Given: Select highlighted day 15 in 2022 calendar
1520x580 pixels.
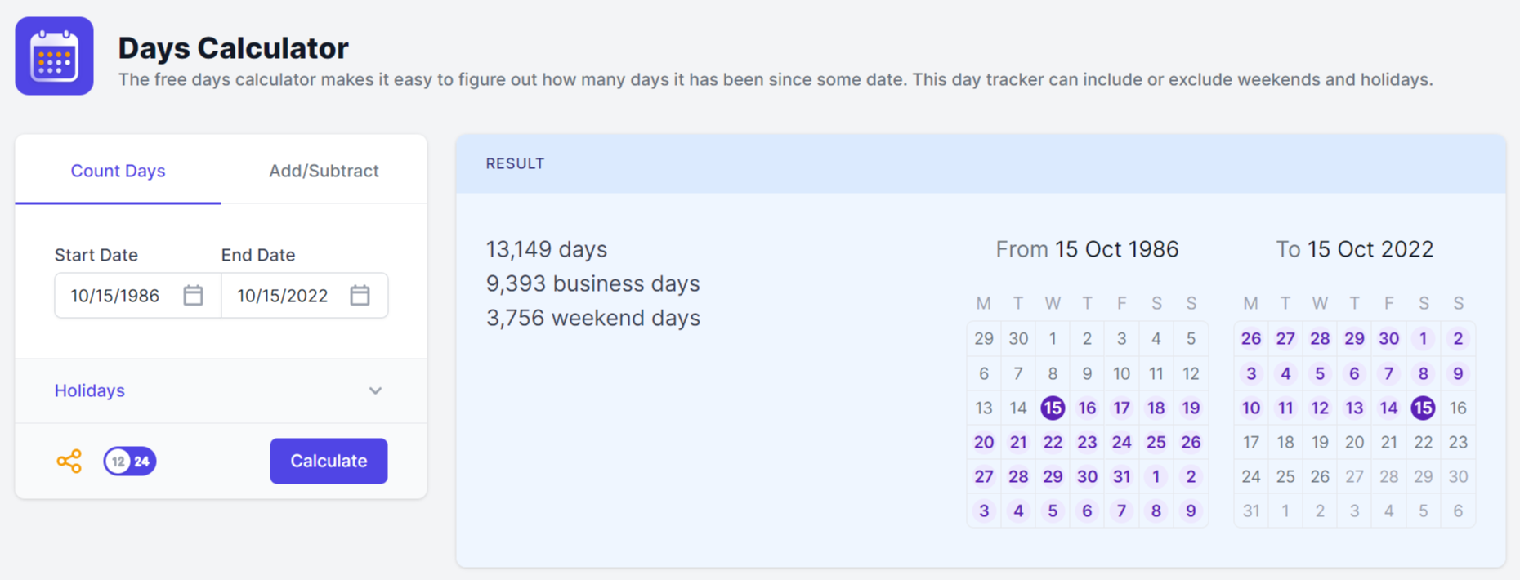Looking at the screenshot, I should click(x=1423, y=408).
